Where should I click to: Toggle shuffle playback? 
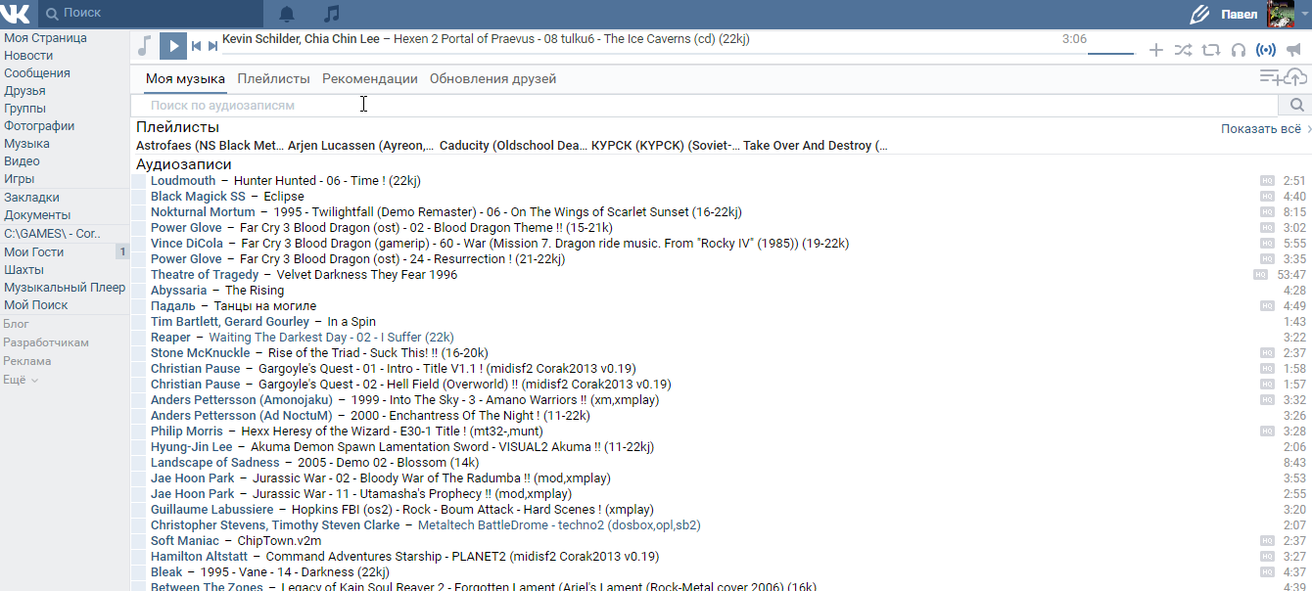(x=1184, y=50)
